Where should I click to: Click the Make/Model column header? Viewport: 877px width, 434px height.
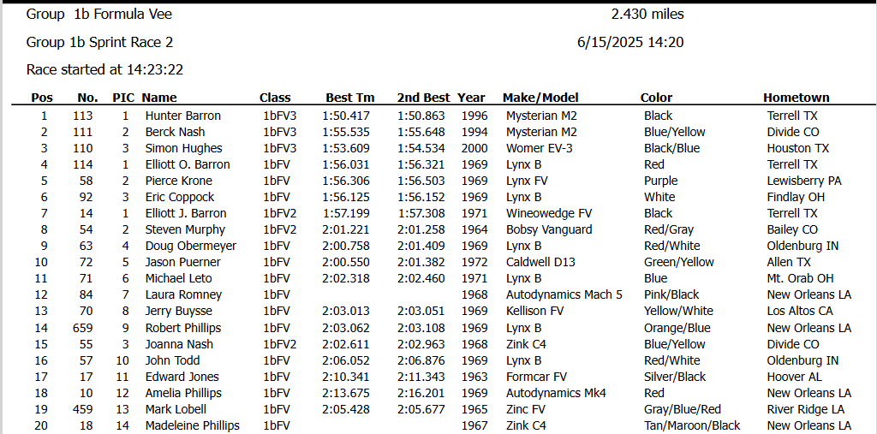540,98
